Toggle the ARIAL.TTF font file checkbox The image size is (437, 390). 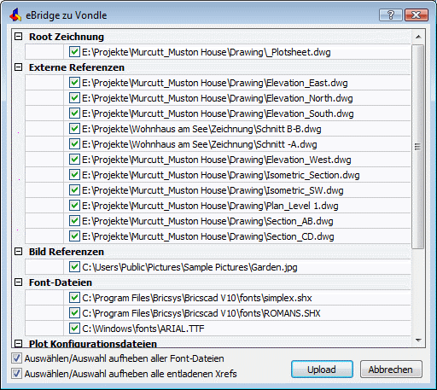coord(74,329)
